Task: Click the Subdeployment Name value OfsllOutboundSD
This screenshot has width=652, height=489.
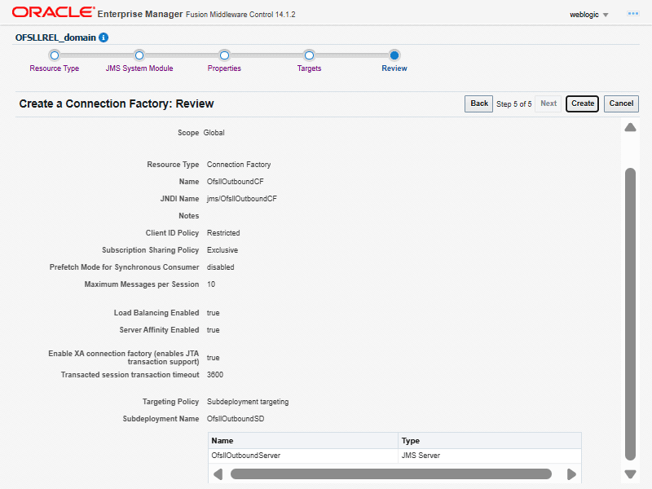Action: [236, 419]
